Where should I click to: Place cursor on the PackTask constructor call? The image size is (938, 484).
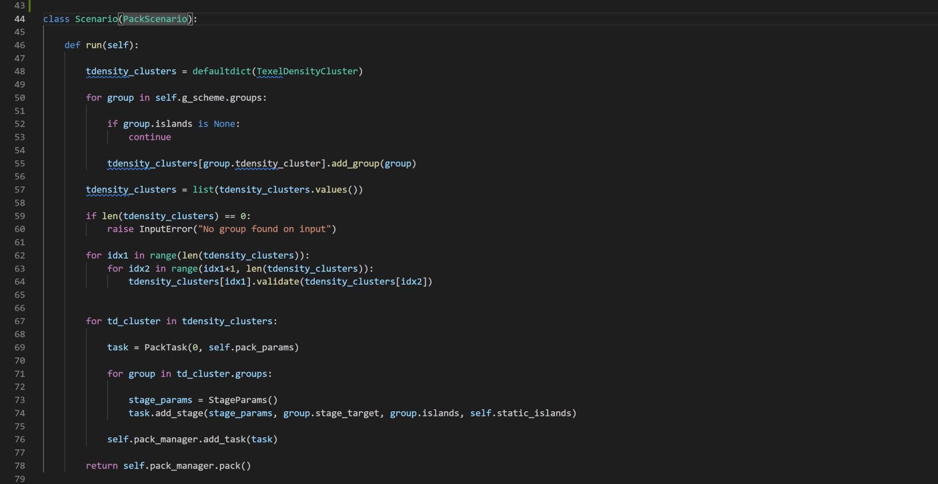click(166, 347)
